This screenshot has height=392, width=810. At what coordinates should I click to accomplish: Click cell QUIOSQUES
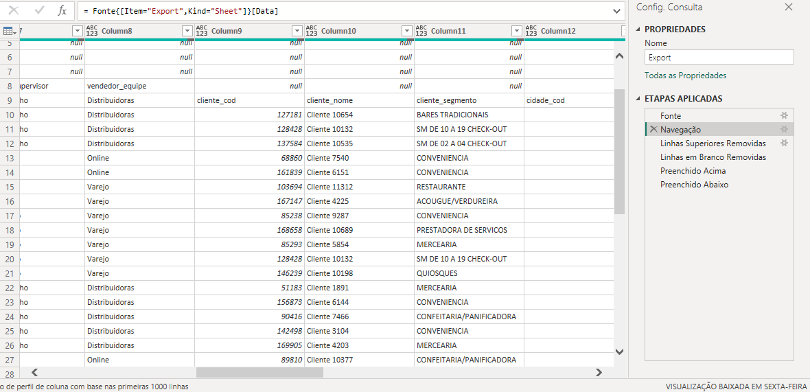coord(469,273)
